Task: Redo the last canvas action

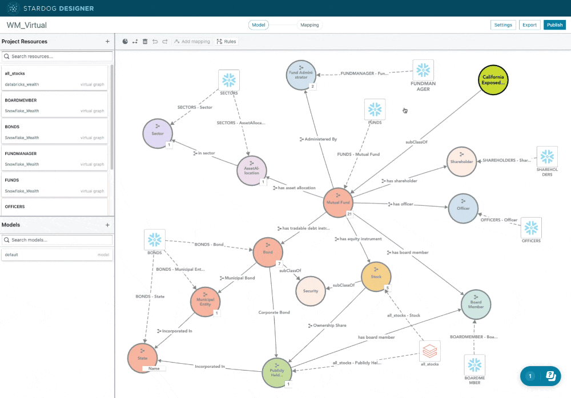Action: point(164,42)
